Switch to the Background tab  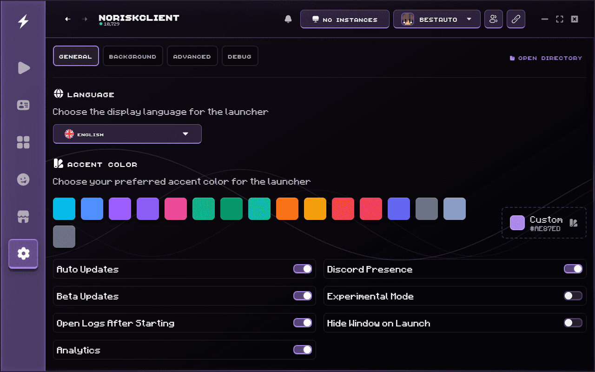click(x=132, y=56)
